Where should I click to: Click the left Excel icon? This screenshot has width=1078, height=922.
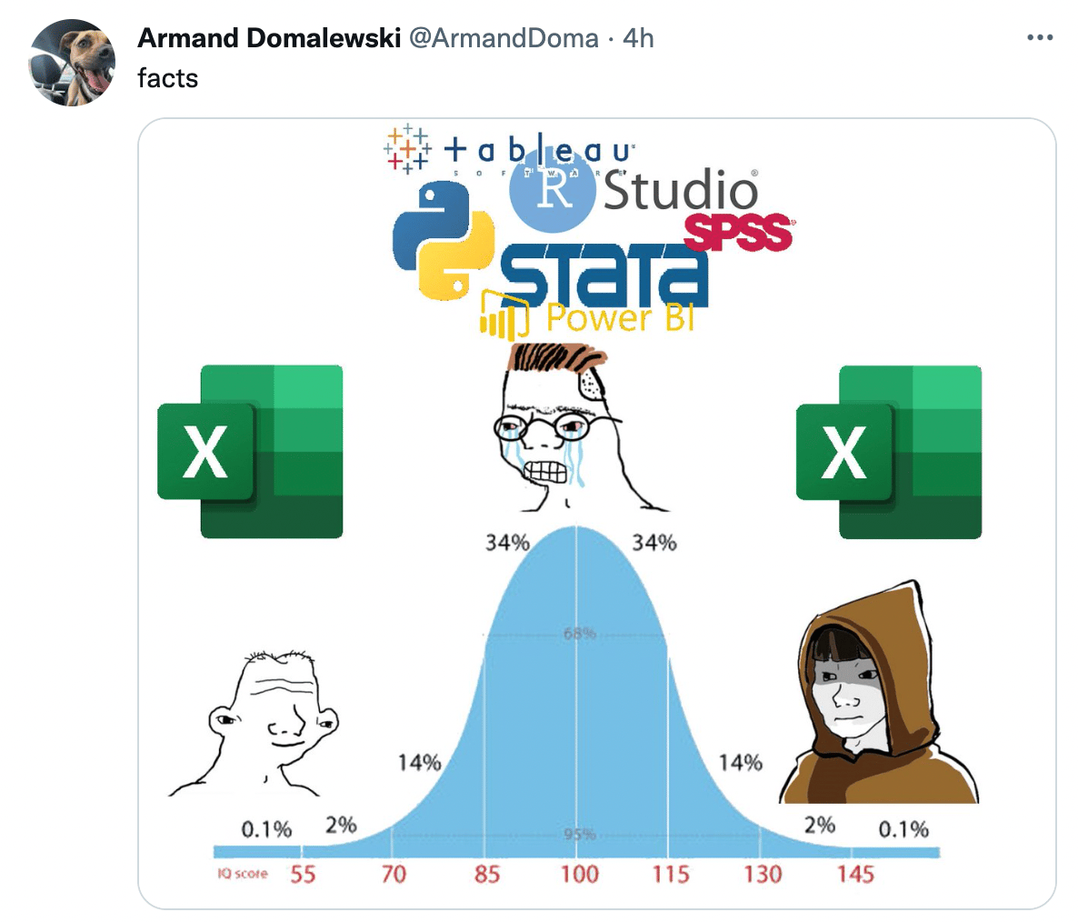click(250, 451)
